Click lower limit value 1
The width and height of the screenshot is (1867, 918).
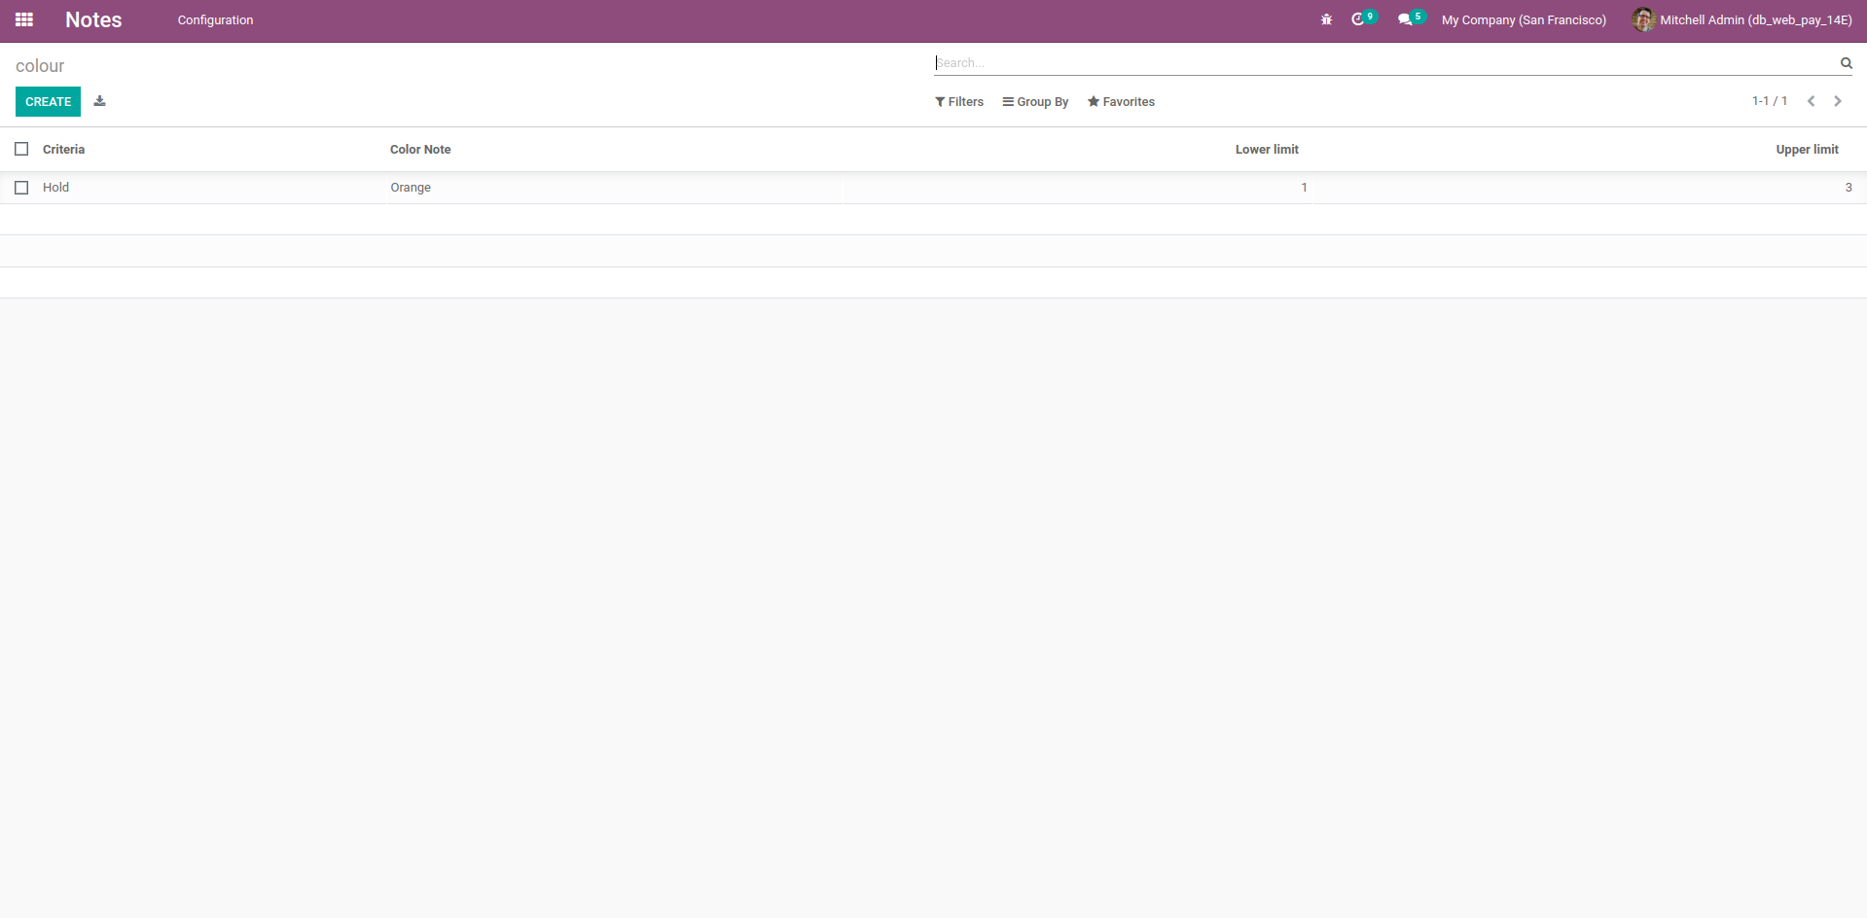(x=1304, y=188)
